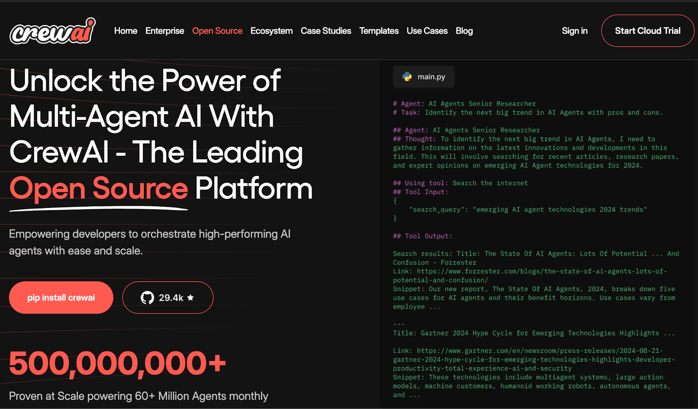The width and height of the screenshot is (698, 409).
Task: Navigate to Case Studies
Action: pyautogui.click(x=326, y=31)
